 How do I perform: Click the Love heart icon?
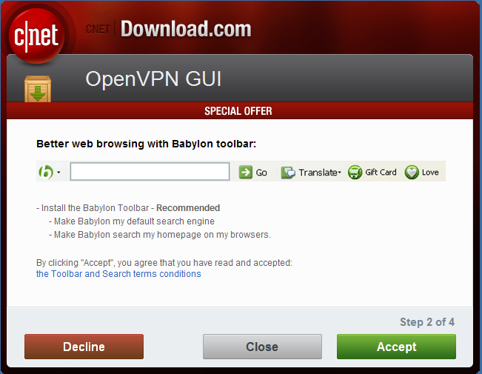pyautogui.click(x=412, y=173)
